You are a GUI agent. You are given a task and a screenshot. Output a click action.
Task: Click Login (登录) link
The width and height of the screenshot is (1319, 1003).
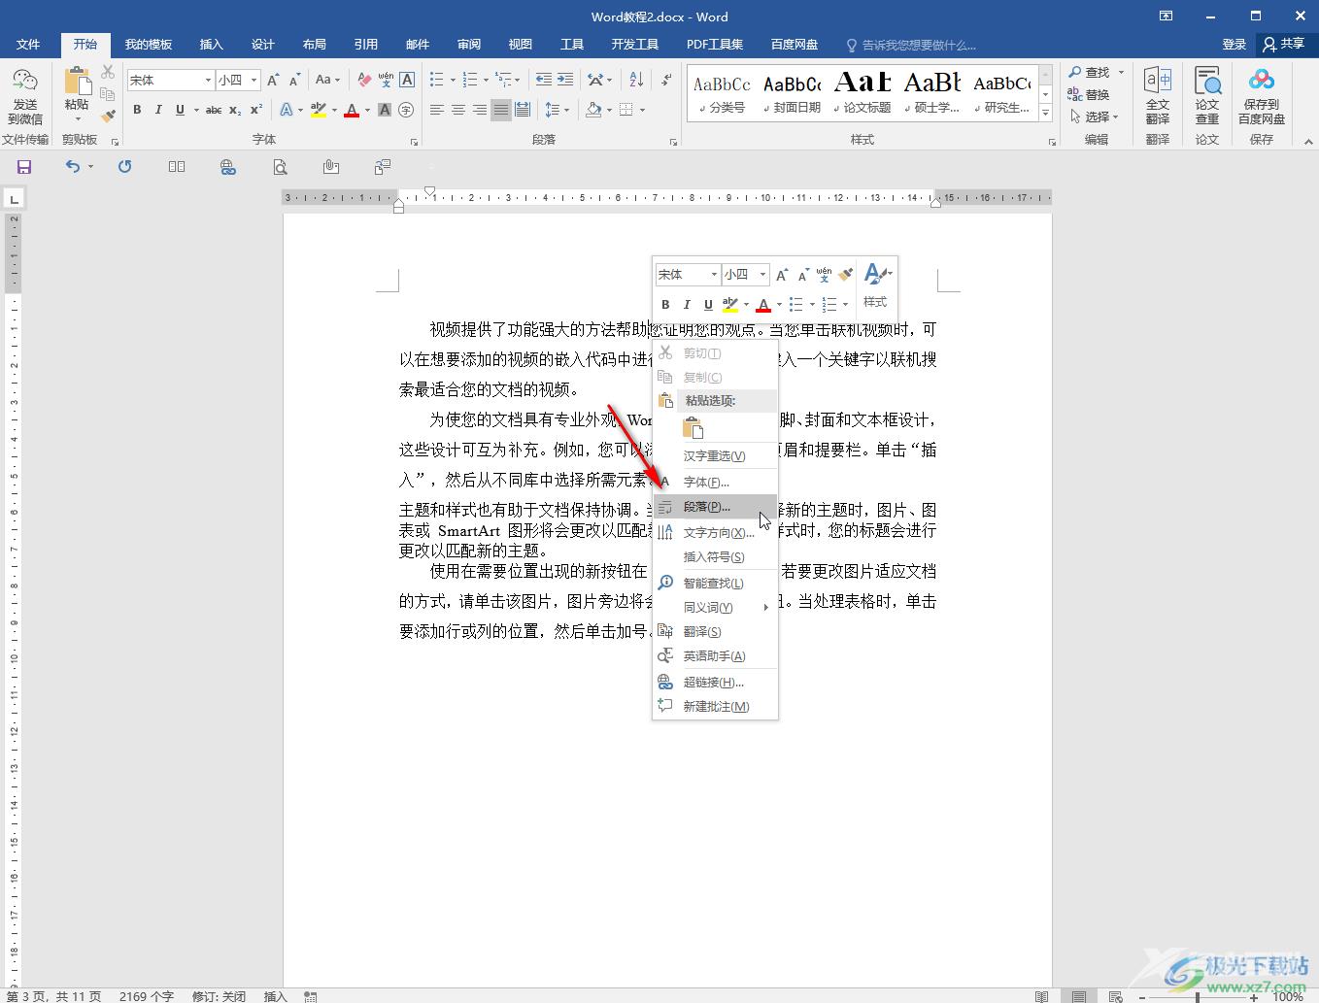pyautogui.click(x=1234, y=45)
